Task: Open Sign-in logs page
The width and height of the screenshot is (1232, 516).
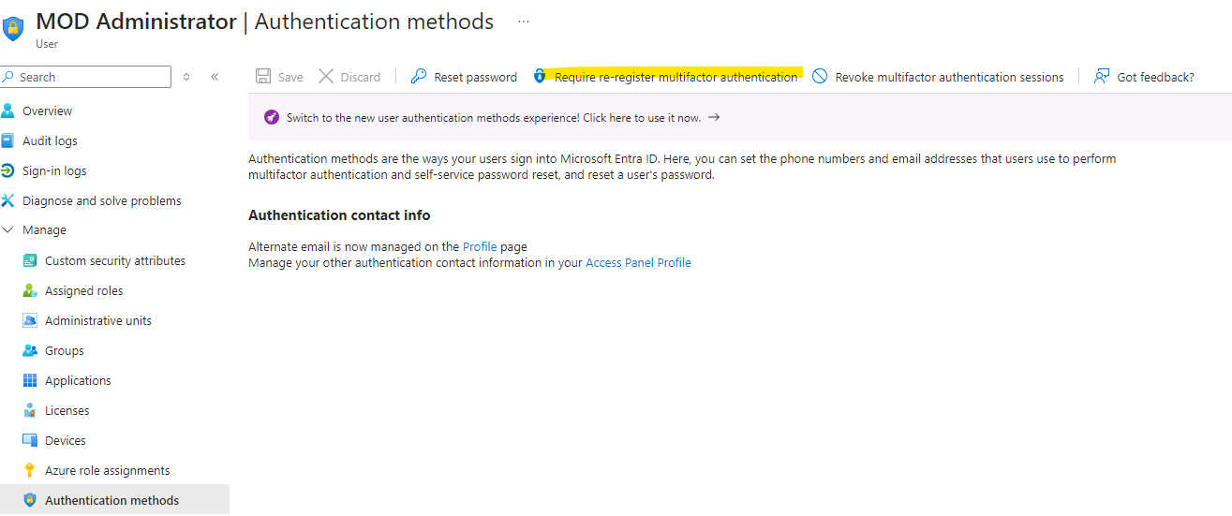Action: (x=54, y=170)
